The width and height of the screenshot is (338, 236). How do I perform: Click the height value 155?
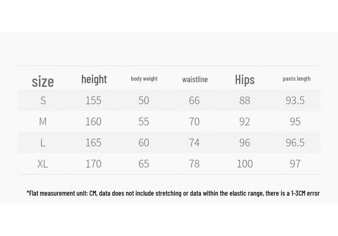point(93,100)
